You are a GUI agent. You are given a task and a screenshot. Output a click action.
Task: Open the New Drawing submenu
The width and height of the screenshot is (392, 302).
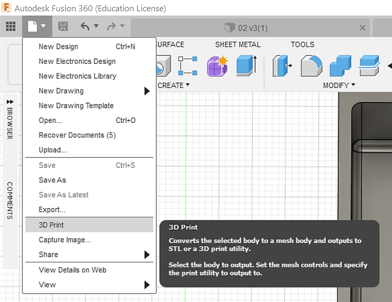(x=89, y=91)
